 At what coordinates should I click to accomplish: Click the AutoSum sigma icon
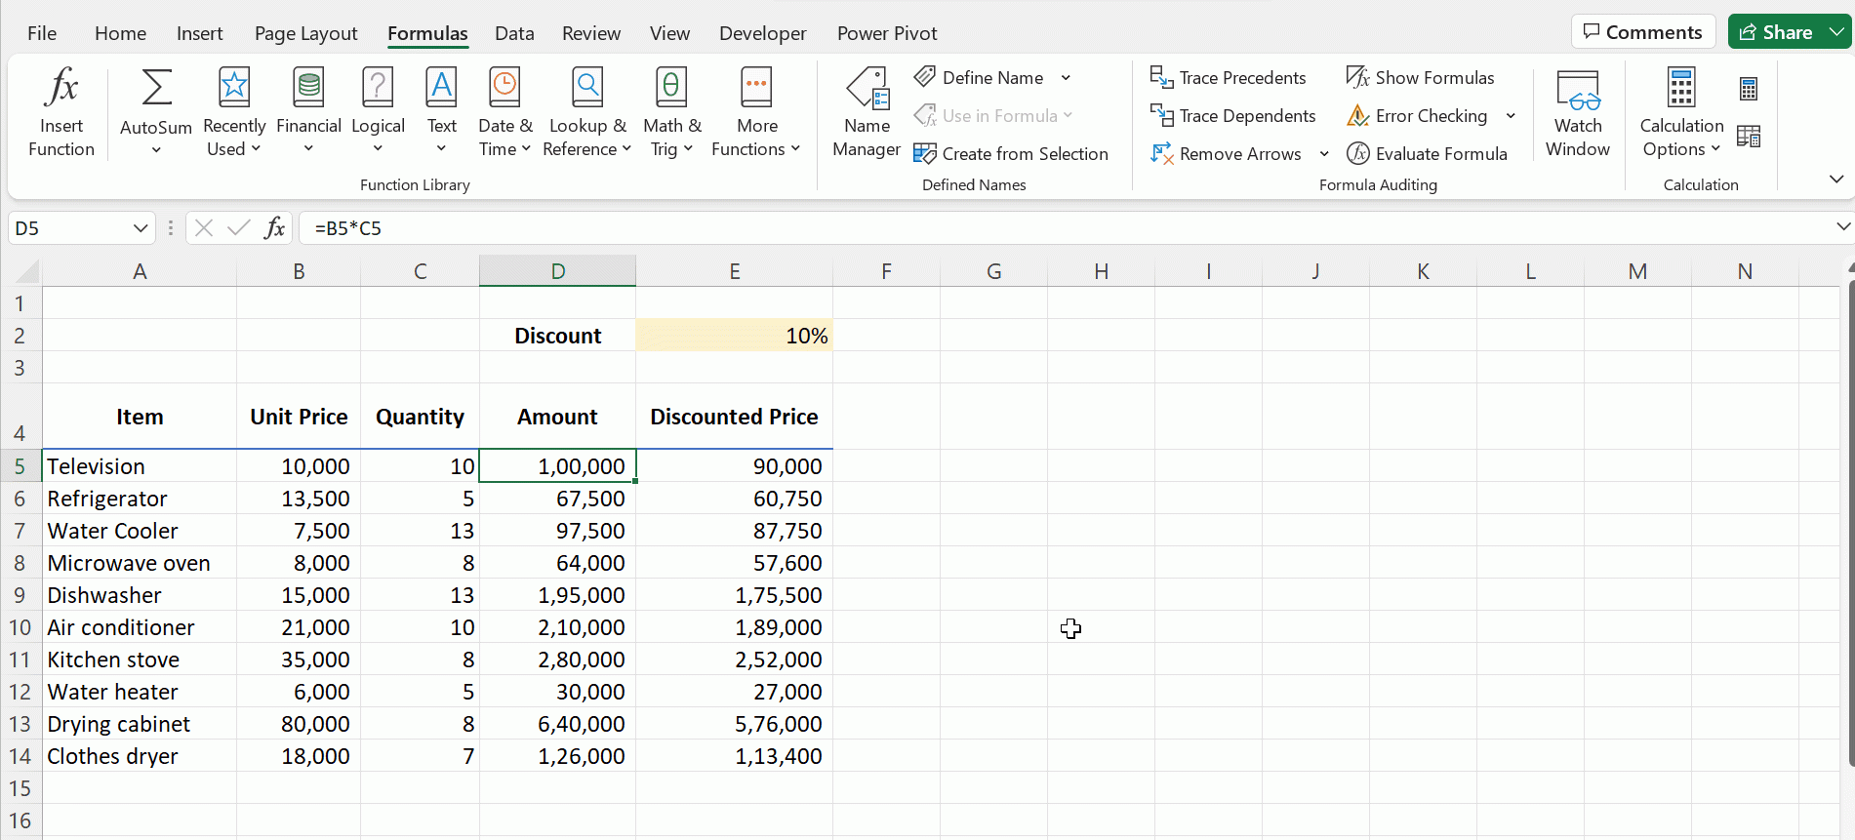[x=156, y=88]
